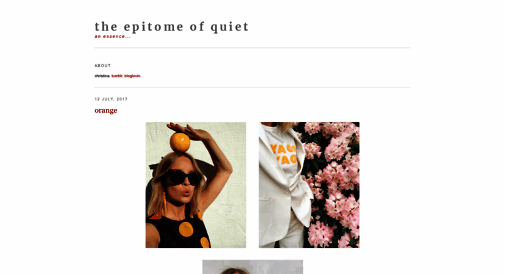Open the partially visible third photo at bottom

pyautogui.click(x=252, y=267)
